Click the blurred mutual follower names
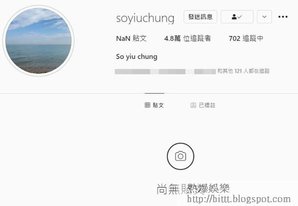298x206 pixels. pyautogui.click(x=165, y=72)
